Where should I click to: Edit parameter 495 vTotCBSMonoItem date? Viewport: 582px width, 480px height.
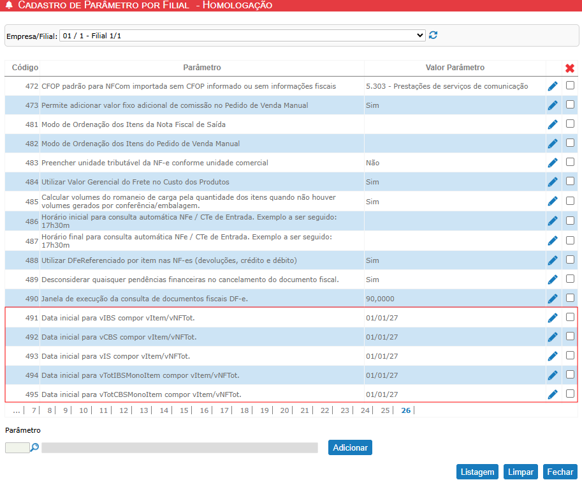[553, 394]
